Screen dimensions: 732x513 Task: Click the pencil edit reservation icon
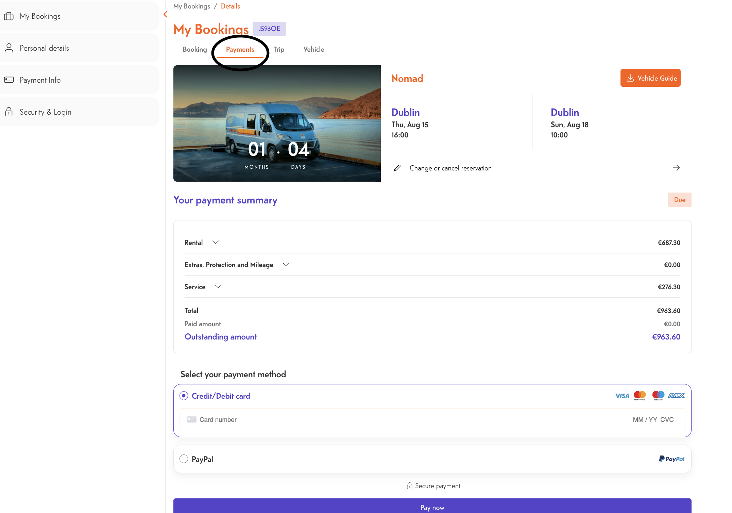[x=397, y=168]
